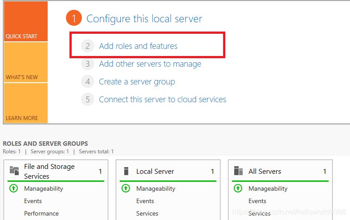The width and height of the screenshot is (350, 220).
Task: Open Events under Local Server tile
Action: pyautogui.click(x=145, y=201)
